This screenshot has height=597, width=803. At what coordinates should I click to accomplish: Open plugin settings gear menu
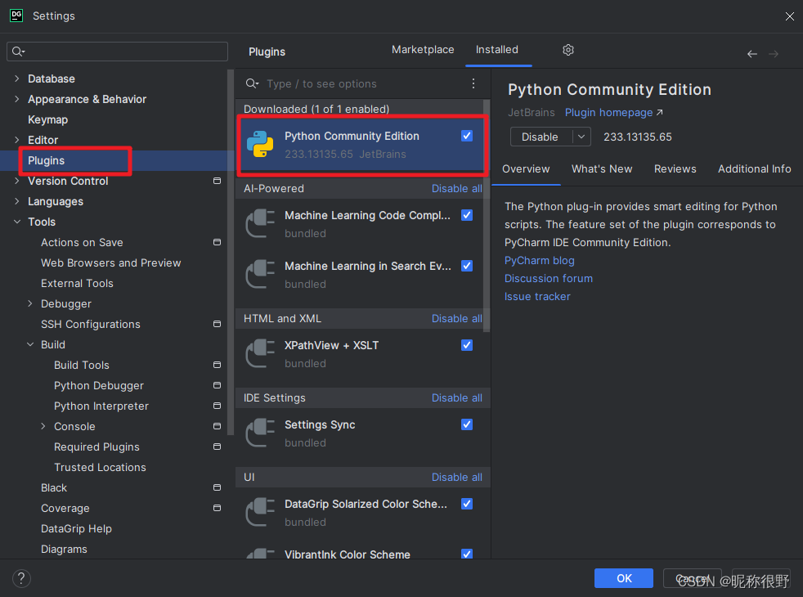click(x=568, y=50)
